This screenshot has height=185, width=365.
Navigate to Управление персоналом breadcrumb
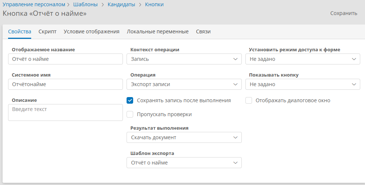click(x=34, y=4)
